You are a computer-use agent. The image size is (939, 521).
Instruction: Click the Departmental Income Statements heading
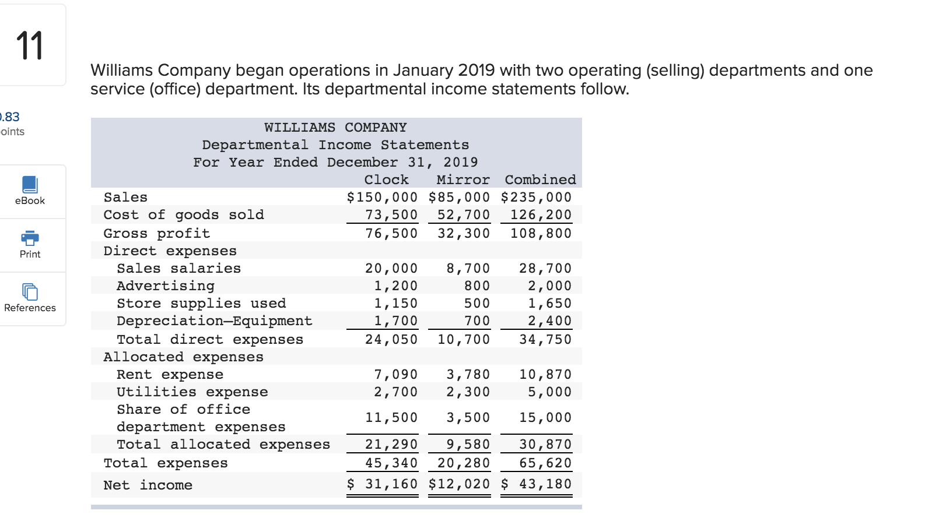click(x=335, y=145)
